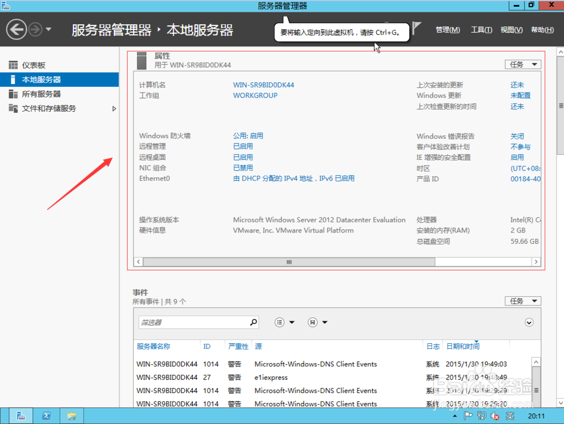This screenshot has width=564, height=424.
Task: Select event row with source e1iexpress
Action: click(x=333, y=377)
